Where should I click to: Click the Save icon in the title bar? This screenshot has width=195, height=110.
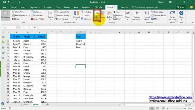5,2
